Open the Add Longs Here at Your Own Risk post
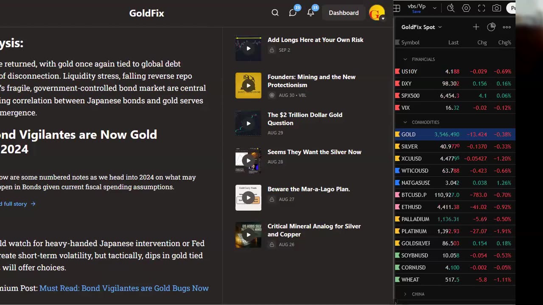Viewport: 543px width, 305px height. 315,40
